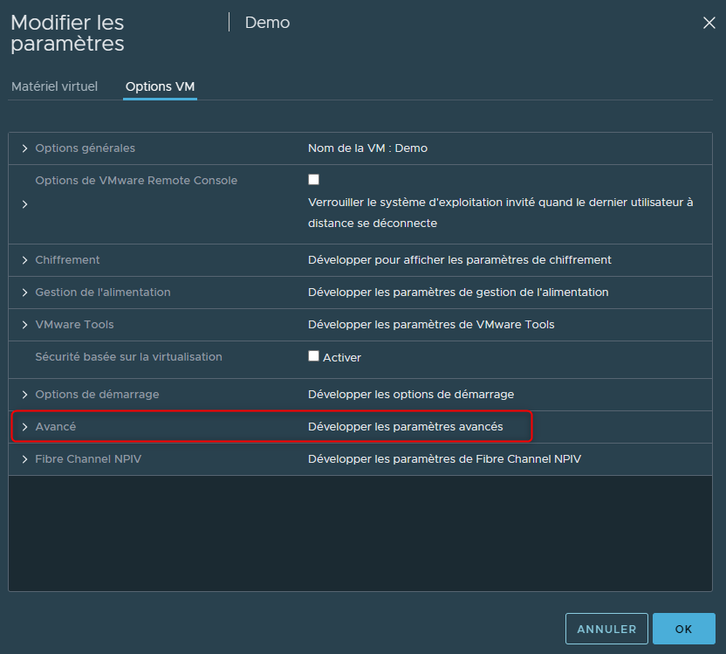
Task: Expand the Gestion de l'alimentation chevron
Action: [x=25, y=293]
